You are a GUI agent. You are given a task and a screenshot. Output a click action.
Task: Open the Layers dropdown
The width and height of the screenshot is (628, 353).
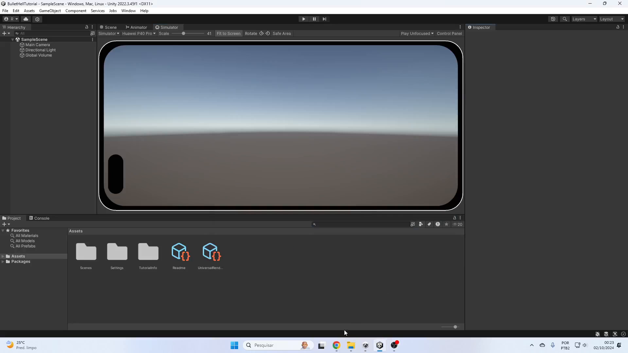pos(584,19)
